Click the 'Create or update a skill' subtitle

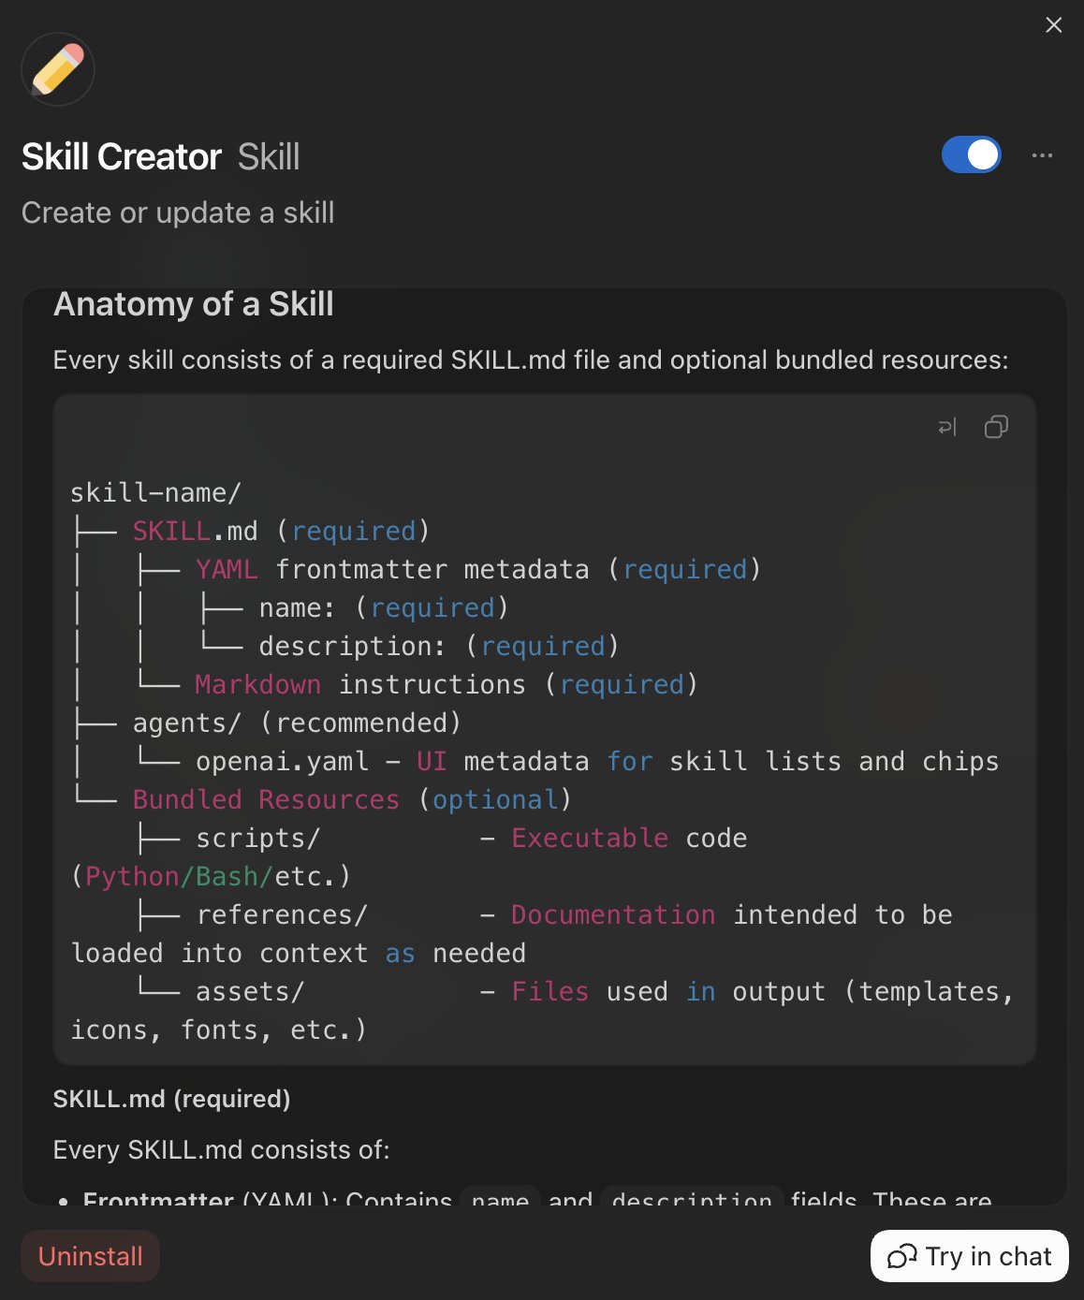(x=178, y=212)
